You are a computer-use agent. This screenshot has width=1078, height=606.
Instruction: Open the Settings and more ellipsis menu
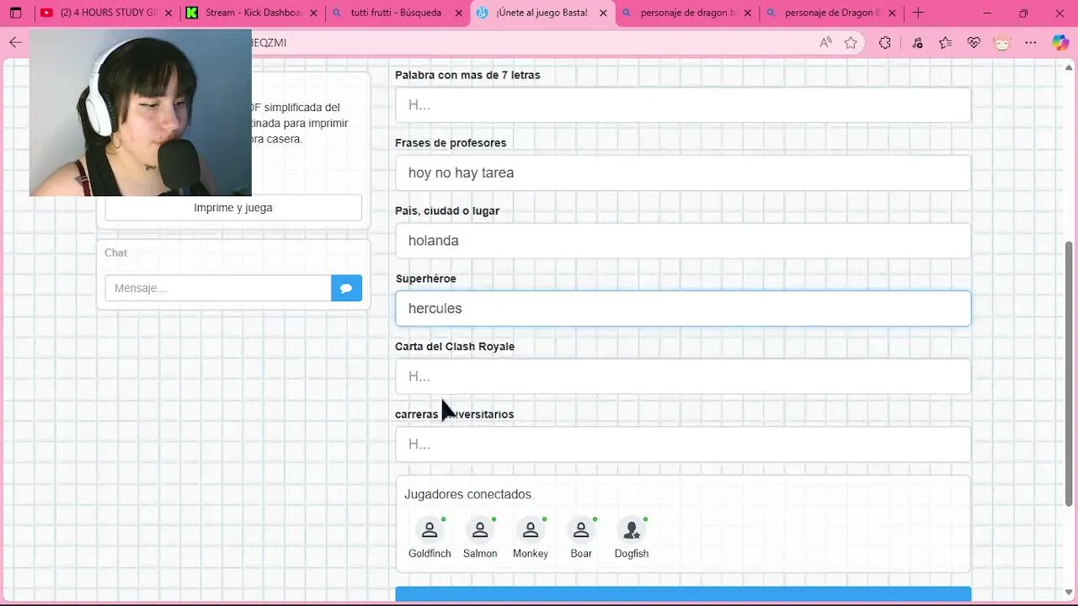pyautogui.click(x=1031, y=43)
